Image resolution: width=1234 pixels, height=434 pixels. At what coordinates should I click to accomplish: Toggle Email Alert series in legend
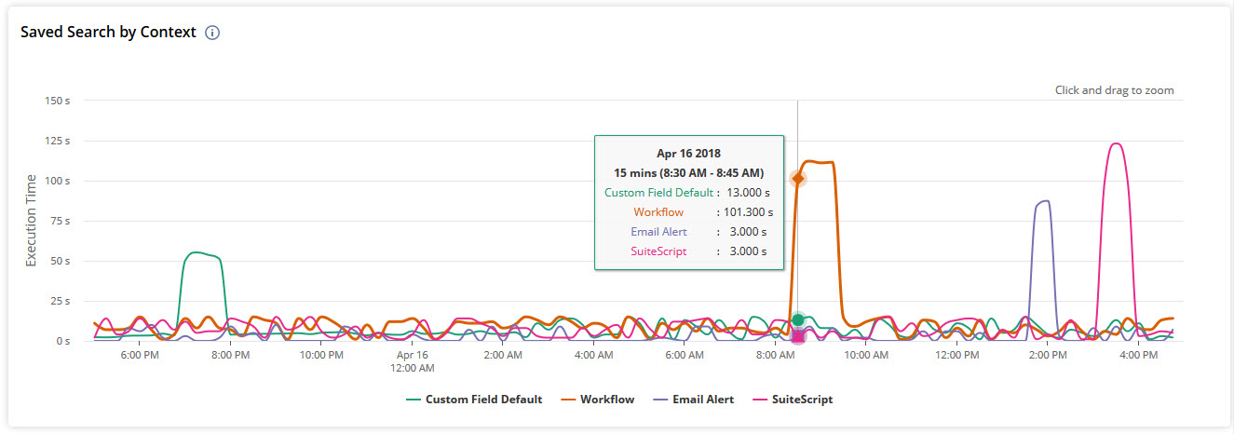[692, 400]
